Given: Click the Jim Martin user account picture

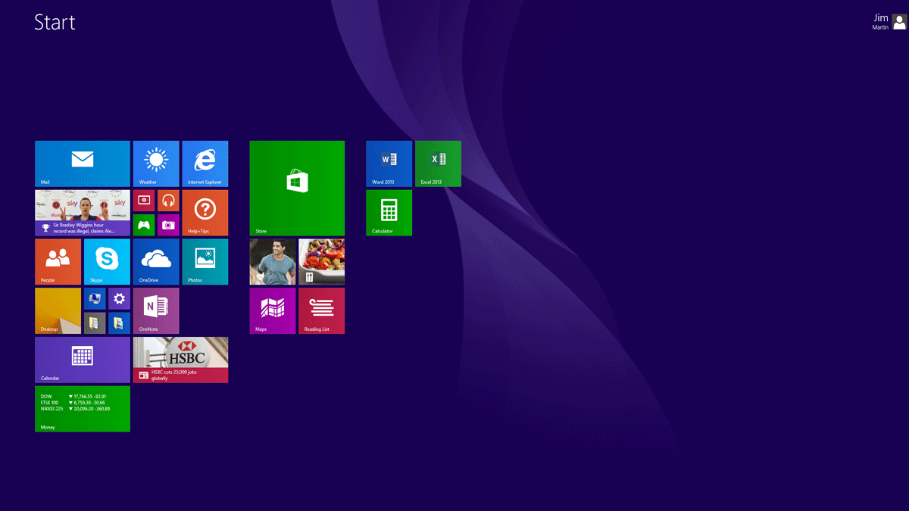Looking at the screenshot, I should point(899,22).
